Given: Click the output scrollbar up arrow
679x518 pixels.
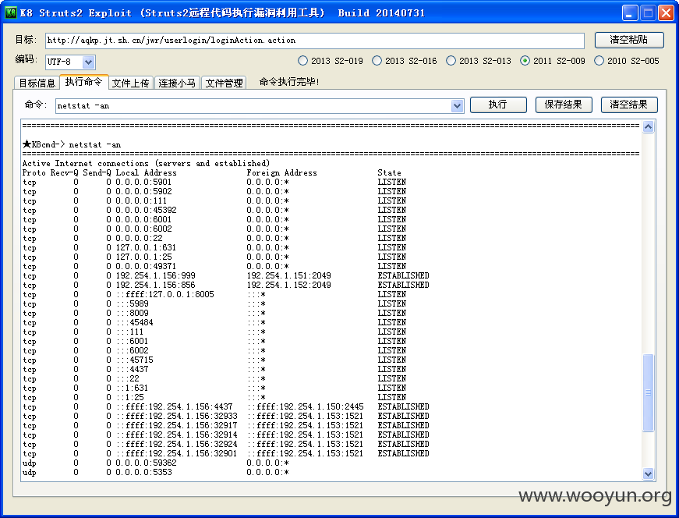Looking at the screenshot, I should [x=648, y=126].
